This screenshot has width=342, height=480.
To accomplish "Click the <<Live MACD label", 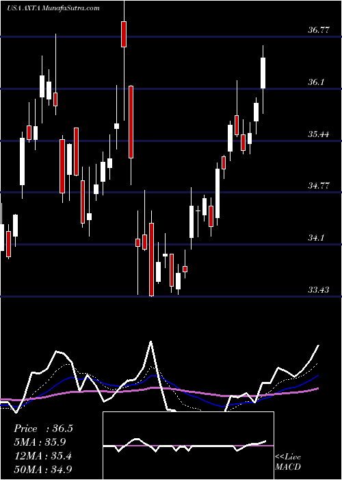I will [288, 461].
